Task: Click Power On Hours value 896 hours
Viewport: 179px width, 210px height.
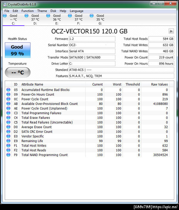Action: point(161,64)
